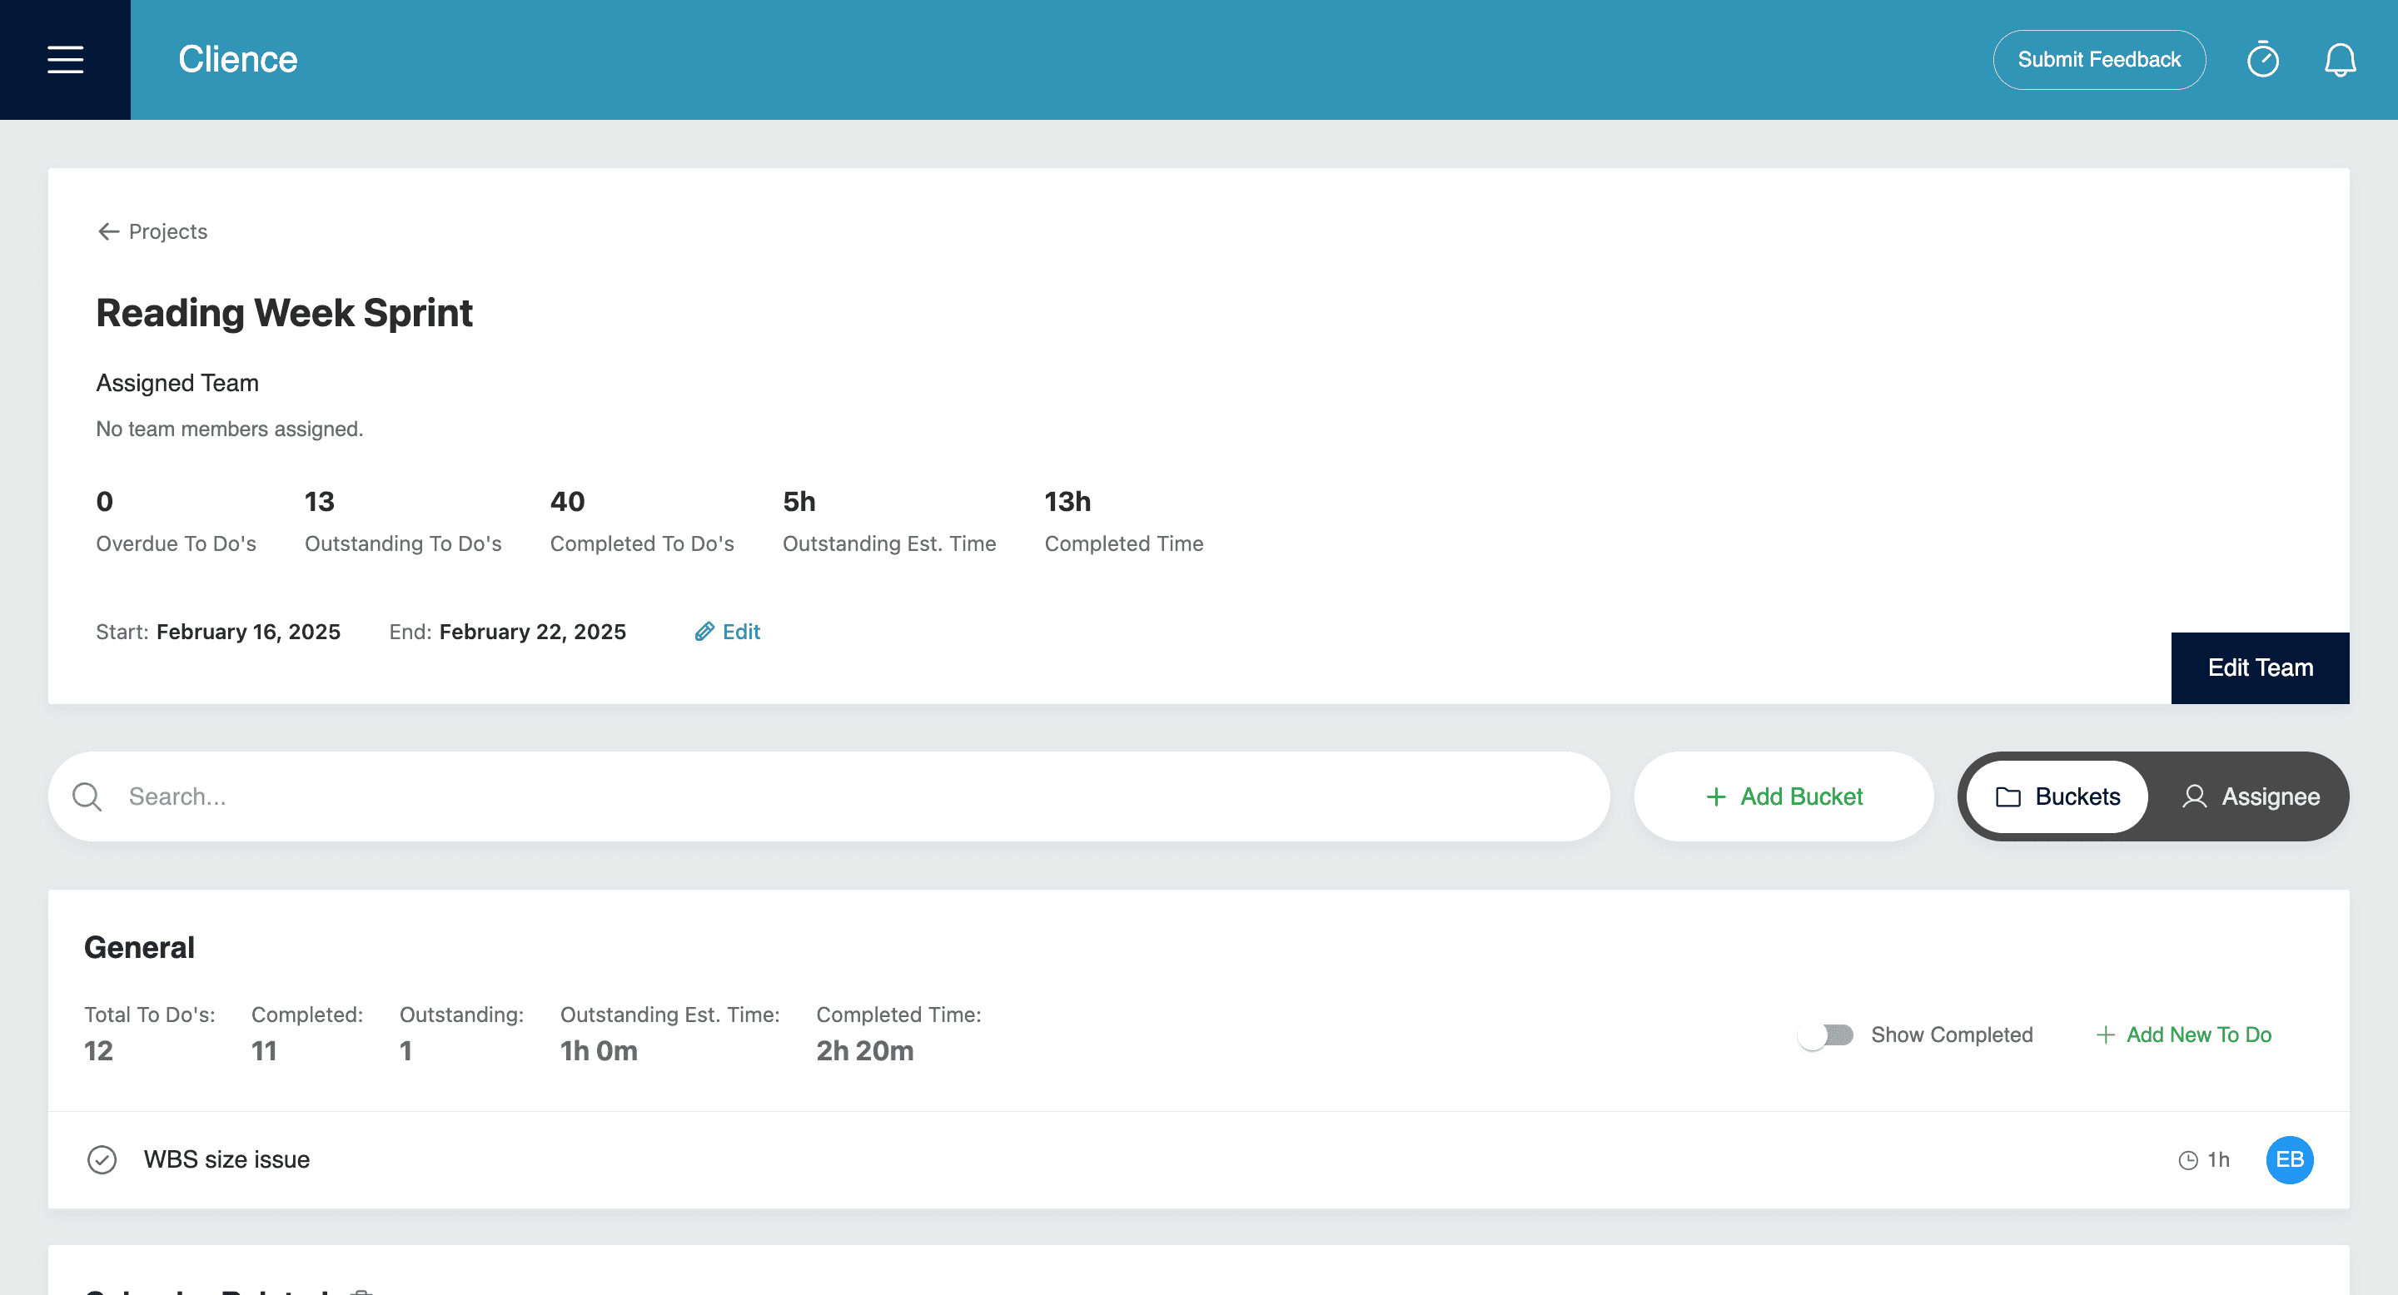Click the Edit Team button
Viewport: 2398px width, 1295px height.
[x=2259, y=668]
